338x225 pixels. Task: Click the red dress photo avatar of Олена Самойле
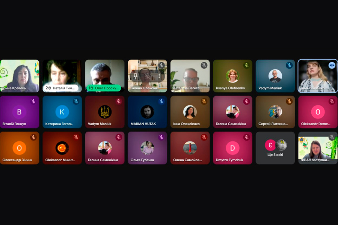click(x=190, y=148)
